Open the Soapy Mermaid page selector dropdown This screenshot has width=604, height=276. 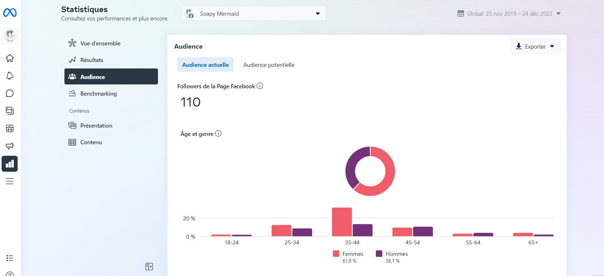(x=254, y=13)
